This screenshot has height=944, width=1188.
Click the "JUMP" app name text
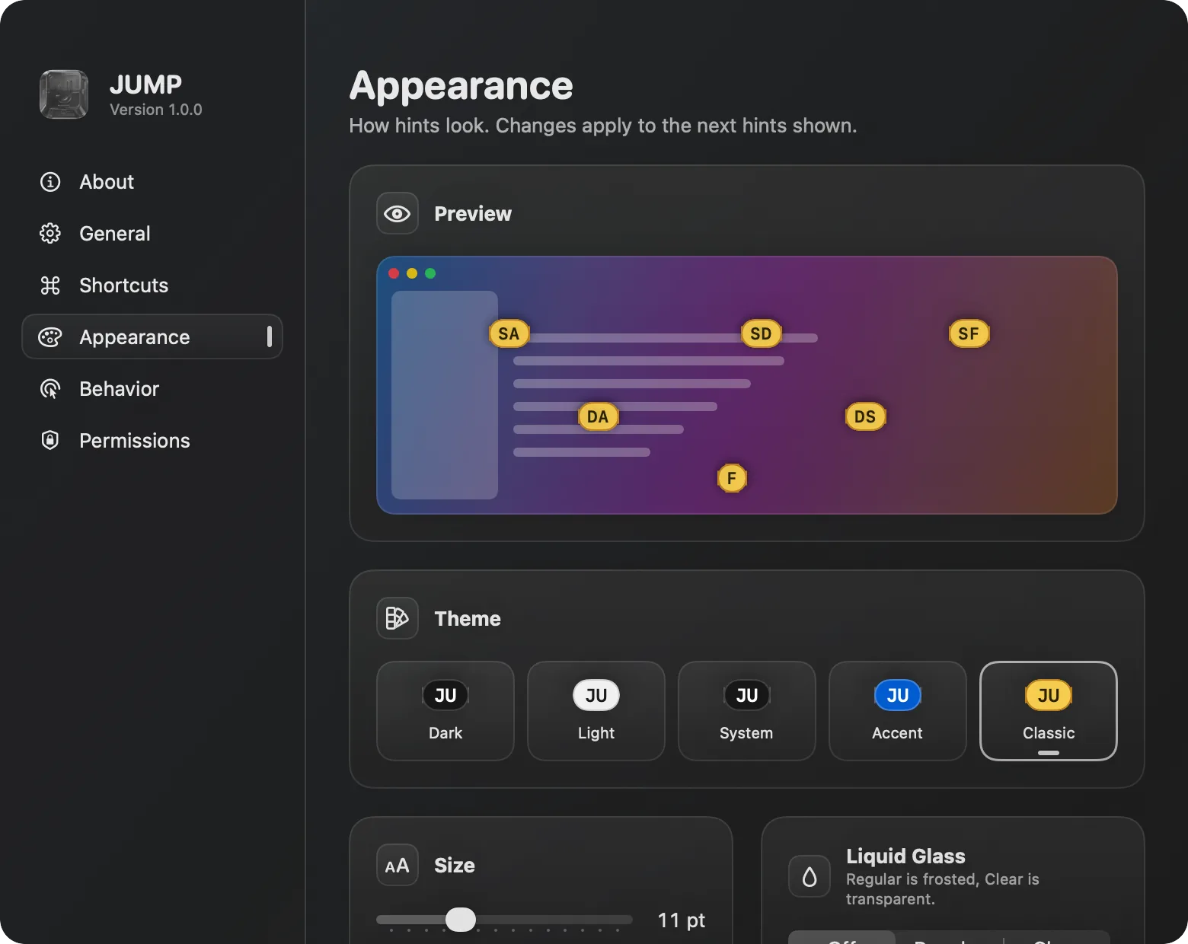pyautogui.click(x=146, y=84)
